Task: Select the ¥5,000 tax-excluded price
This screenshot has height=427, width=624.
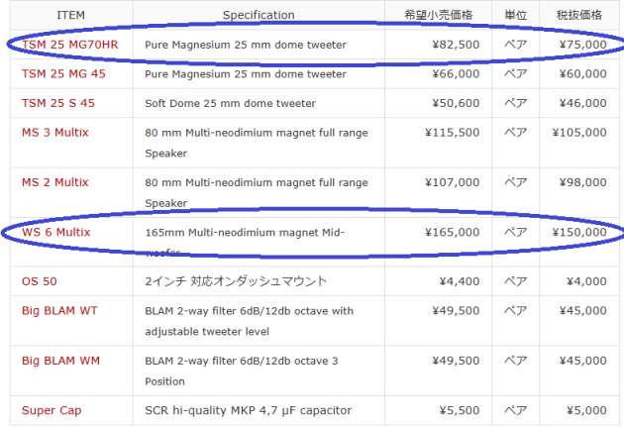Action: (586, 410)
